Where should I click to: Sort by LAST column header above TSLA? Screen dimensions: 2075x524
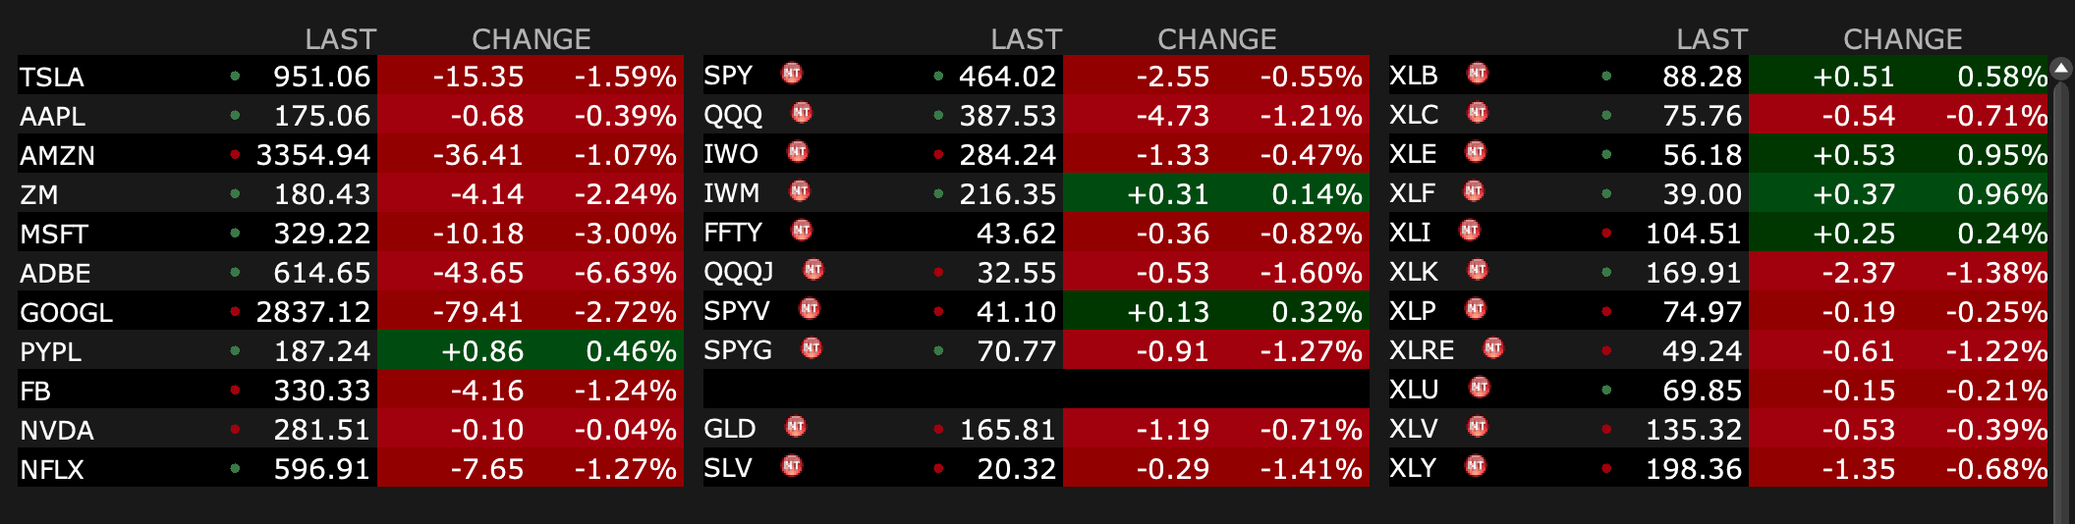(x=340, y=39)
